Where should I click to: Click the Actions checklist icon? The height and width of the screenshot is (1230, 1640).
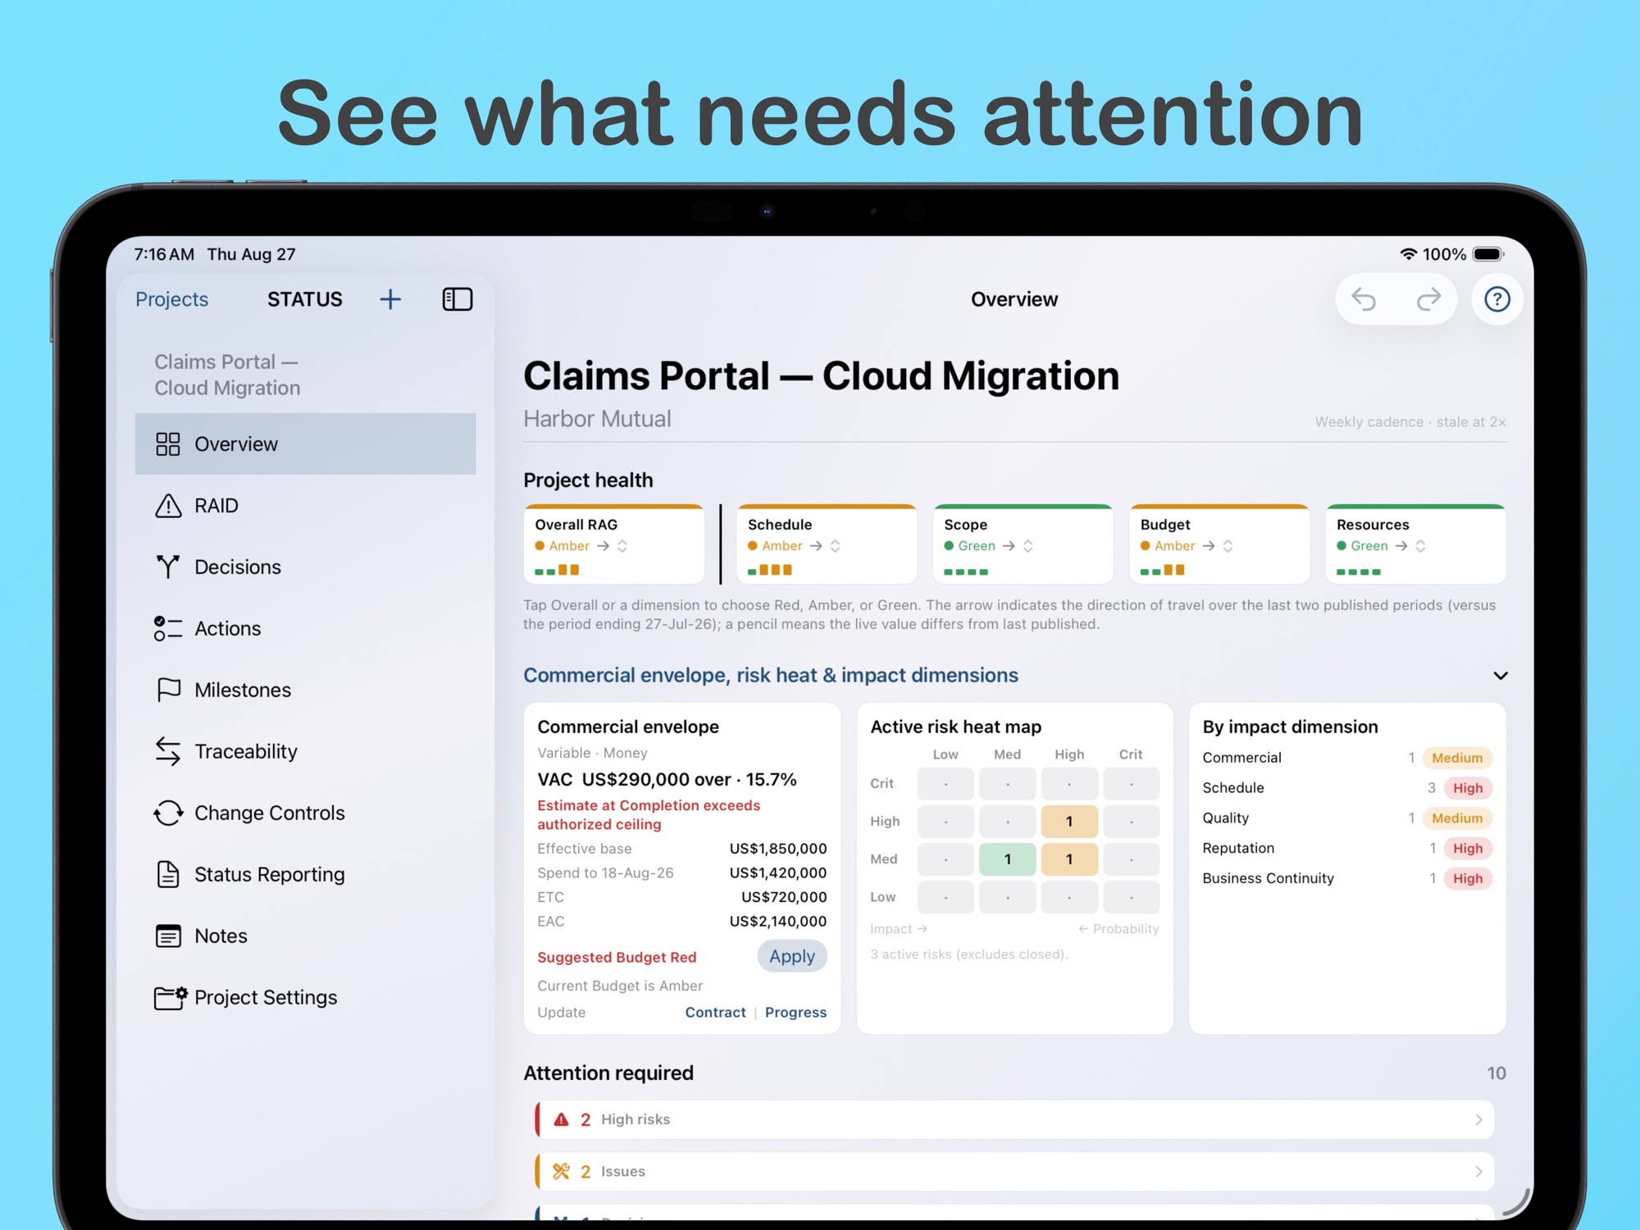point(168,629)
